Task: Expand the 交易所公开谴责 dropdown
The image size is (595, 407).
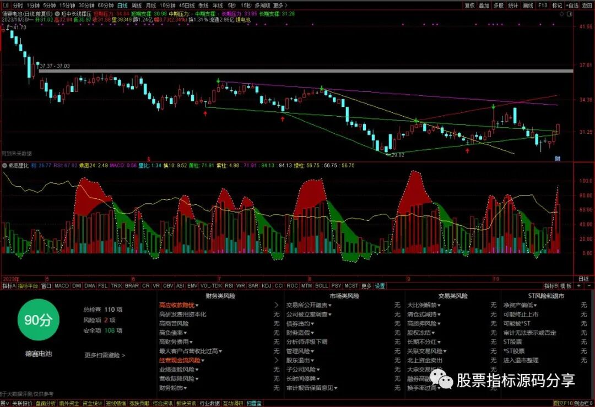Action: pos(309,305)
